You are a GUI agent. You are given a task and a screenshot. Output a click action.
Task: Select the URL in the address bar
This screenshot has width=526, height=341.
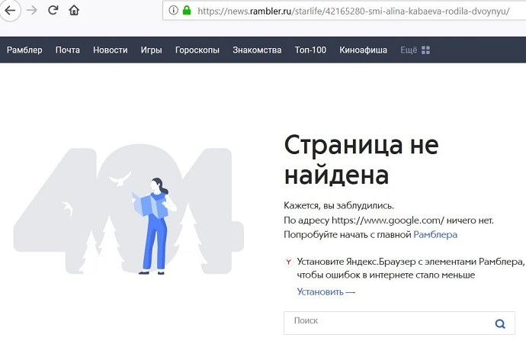[x=354, y=11]
